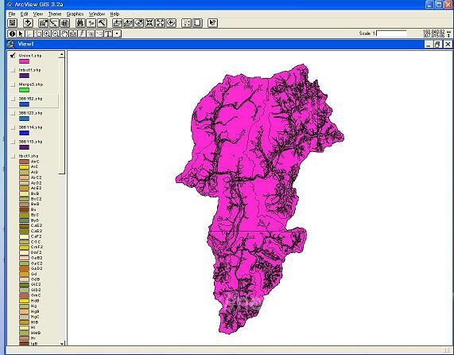Click Zoom to Active Themes icon
The width and height of the screenshot is (454, 355).
pyautogui.click(x=128, y=23)
